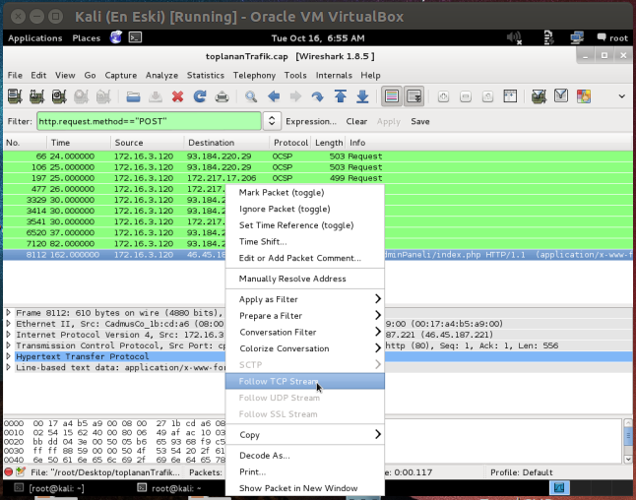Toggle packet list colorization icon
Screen dimensions: 636x500
[x=392, y=96]
